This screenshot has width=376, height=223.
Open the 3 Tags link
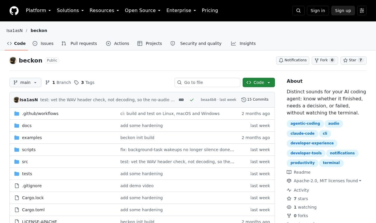tap(84, 82)
